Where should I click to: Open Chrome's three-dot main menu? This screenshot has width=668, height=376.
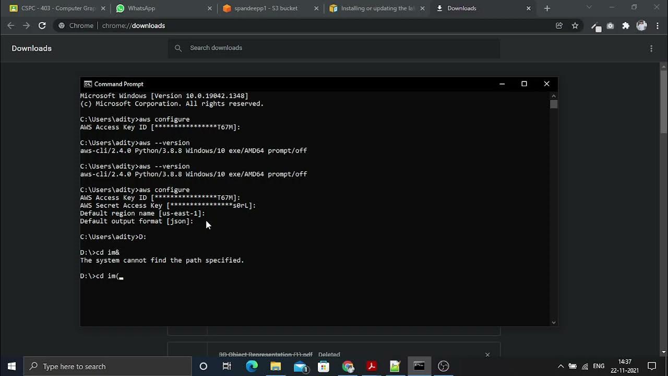657,26
